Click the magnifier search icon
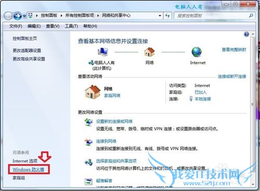This screenshot has width=260, height=191. pyautogui.click(x=251, y=16)
